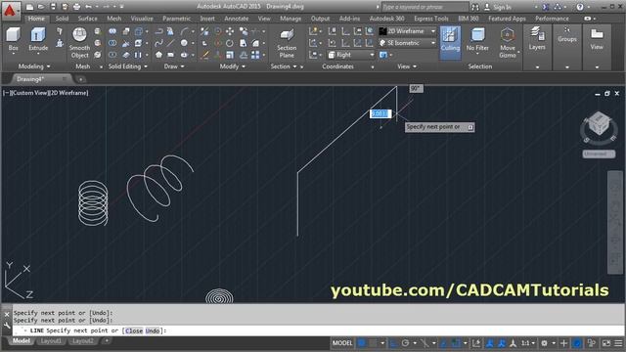Image resolution: width=626 pixels, height=352 pixels.
Task: Click Sign In in title bar
Action: tap(502, 7)
